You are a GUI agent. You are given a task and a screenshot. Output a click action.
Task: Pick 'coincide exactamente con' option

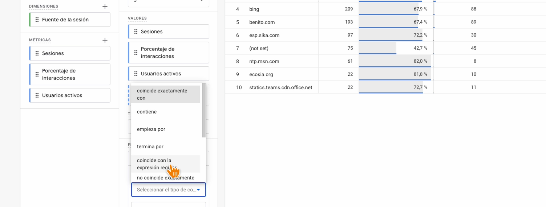pos(162,94)
